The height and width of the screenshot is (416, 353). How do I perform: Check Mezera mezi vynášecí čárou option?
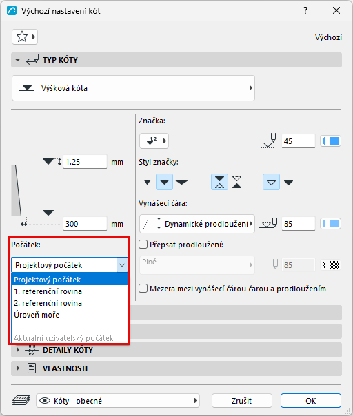tap(143, 289)
